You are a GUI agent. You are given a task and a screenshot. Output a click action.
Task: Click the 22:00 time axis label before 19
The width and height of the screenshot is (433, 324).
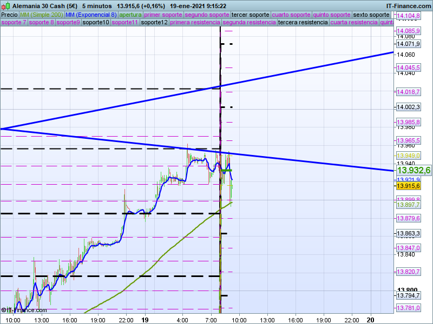coord(126,319)
